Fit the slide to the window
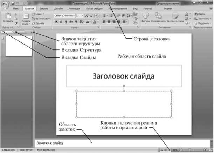This screenshot has height=153, width=214. (x=210, y=150)
